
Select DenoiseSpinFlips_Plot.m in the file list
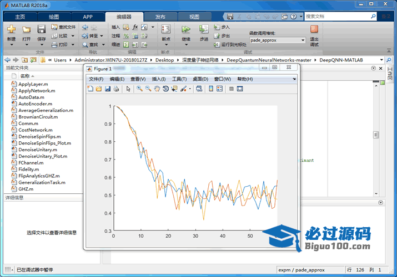[44, 143]
